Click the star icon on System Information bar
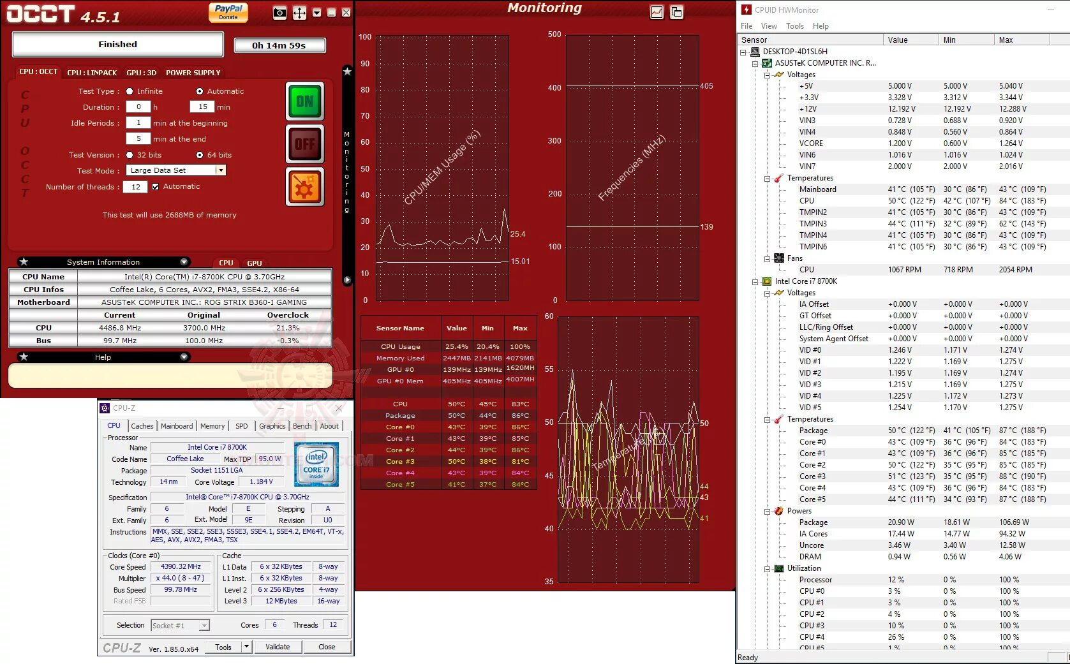The image size is (1070, 664). tap(24, 262)
